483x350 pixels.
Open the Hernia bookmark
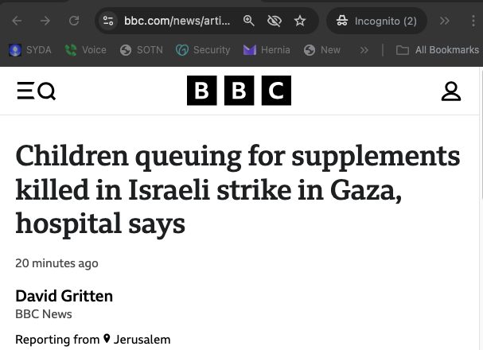(x=267, y=50)
